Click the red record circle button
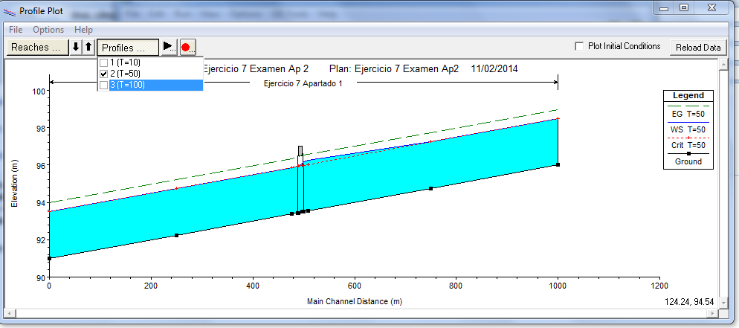Image resolution: width=739 pixels, height=328 pixels. (186, 48)
